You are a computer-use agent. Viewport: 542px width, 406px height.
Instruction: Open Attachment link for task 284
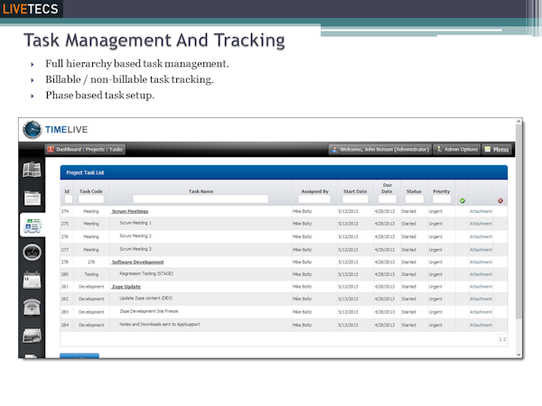481,325
